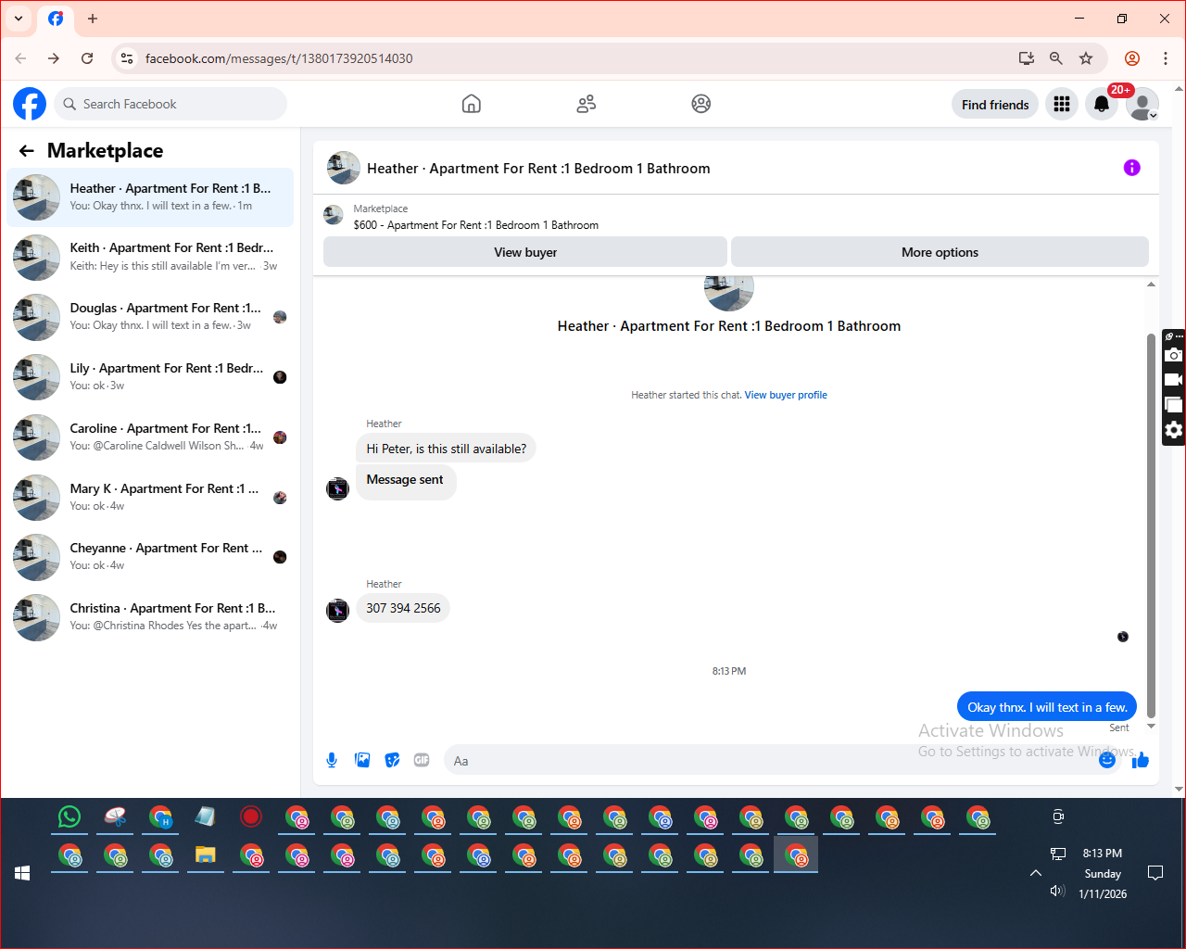Open the notifications bell
This screenshot has height=949, width=1186.
[x=1102, y=104]
